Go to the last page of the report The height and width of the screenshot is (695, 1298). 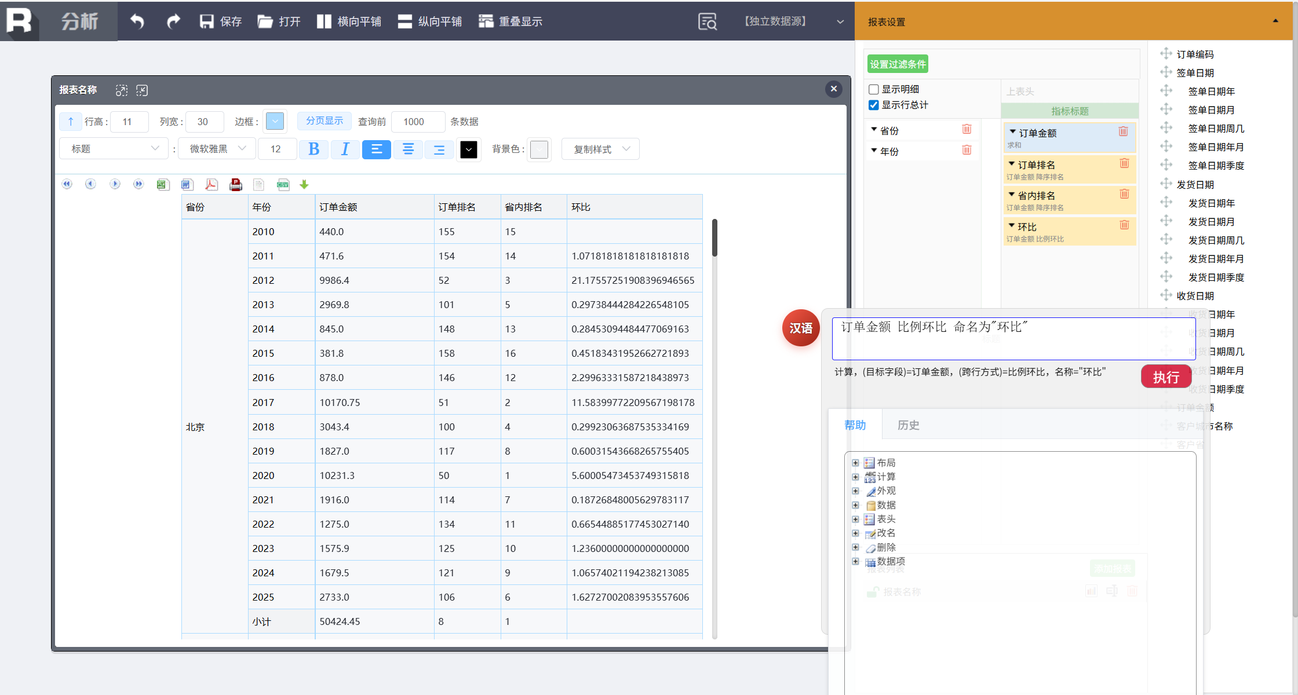pos(138,184)
